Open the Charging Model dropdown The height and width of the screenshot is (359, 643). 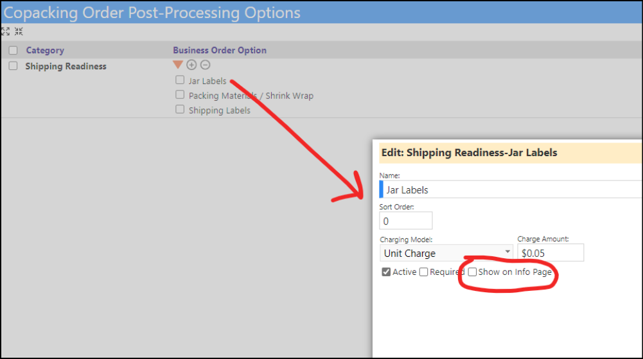(x=446, y=253)
